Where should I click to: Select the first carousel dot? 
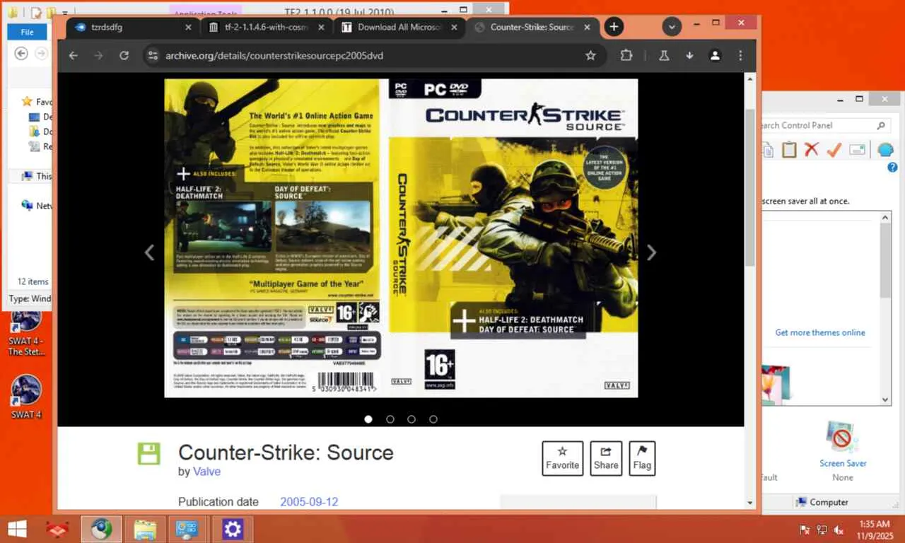tap(368, 419)
